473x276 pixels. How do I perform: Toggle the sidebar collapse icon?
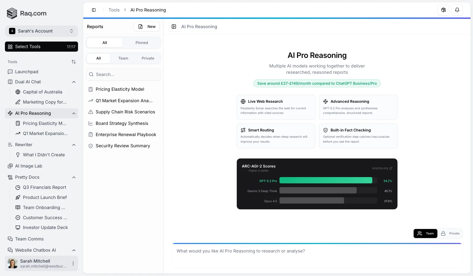94,10
